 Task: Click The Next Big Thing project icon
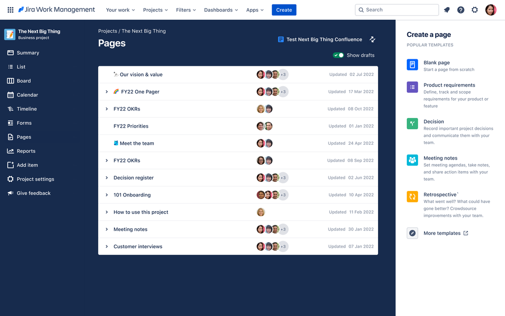(x=10, y=34)
